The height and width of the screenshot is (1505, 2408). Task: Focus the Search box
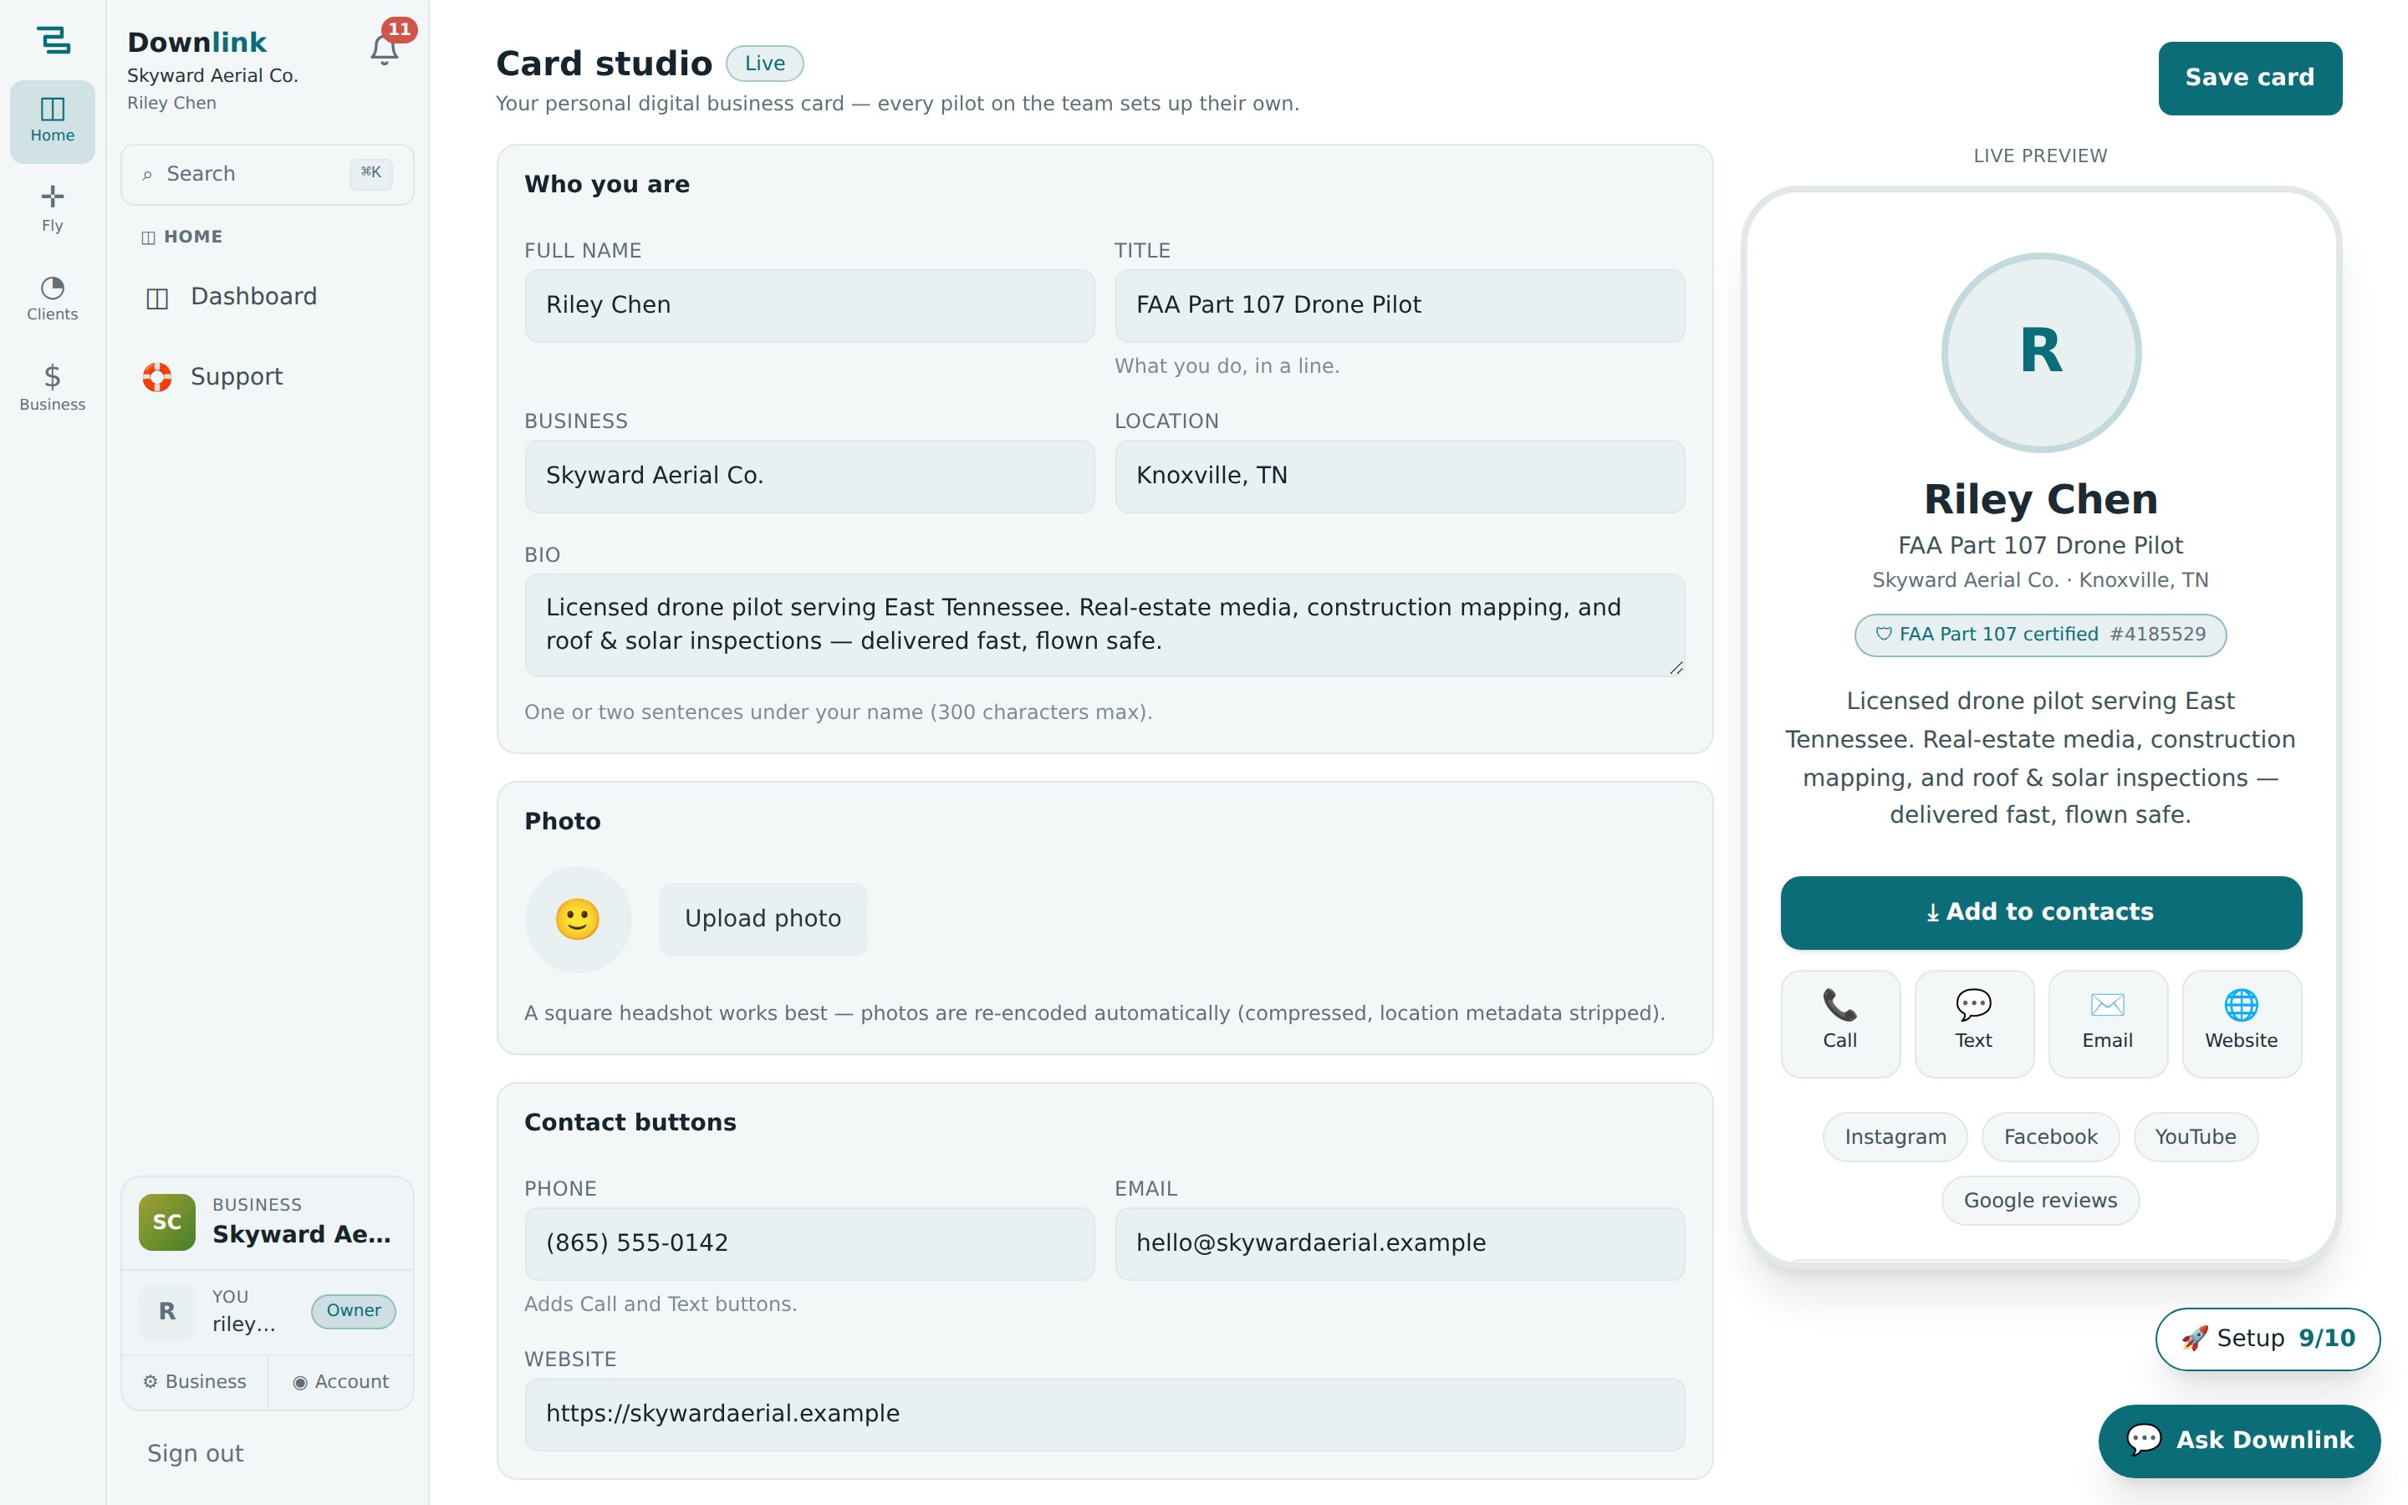(x=267, y=174)
